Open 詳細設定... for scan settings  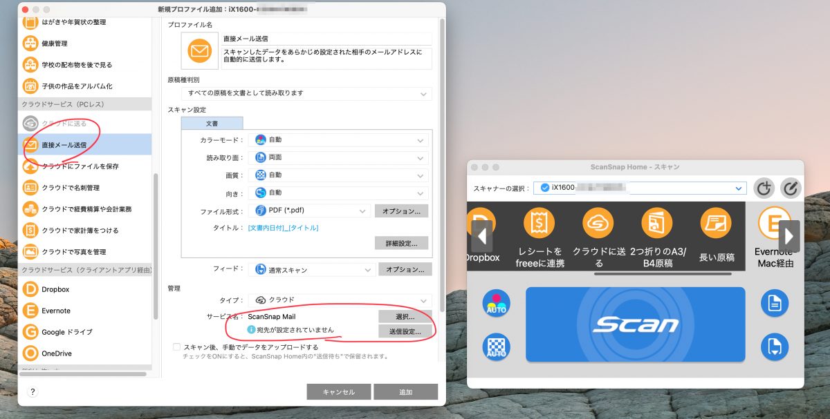click(402, 243)
